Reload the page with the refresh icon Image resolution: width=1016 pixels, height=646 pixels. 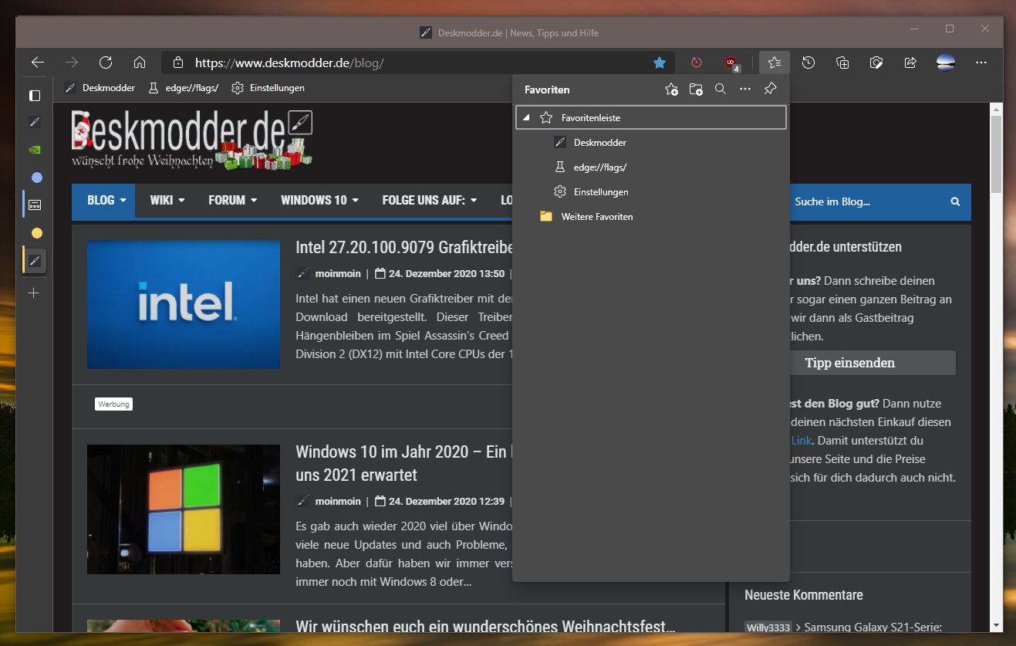(106, 63)
